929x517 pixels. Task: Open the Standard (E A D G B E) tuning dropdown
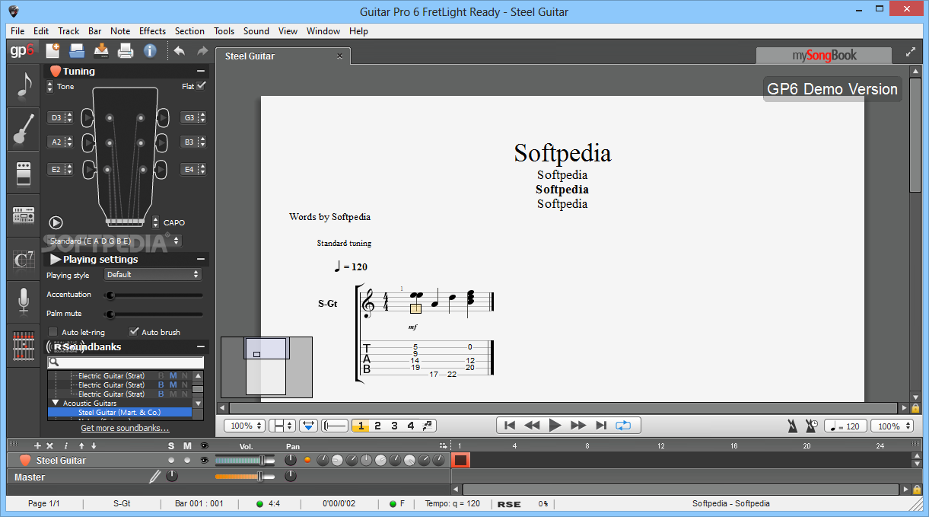115,241
